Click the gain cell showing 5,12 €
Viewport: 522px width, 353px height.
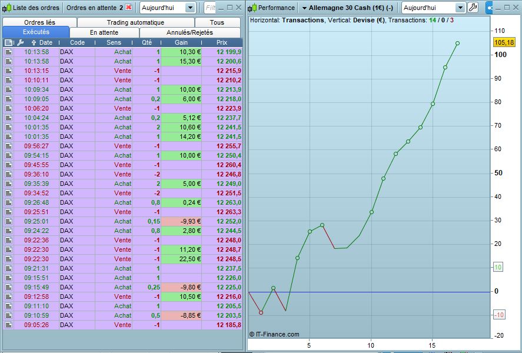(x=181, y=118)
